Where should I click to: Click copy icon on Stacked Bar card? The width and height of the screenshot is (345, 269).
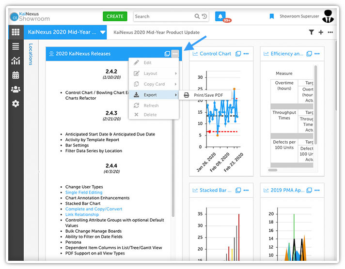tap(238, 190)
